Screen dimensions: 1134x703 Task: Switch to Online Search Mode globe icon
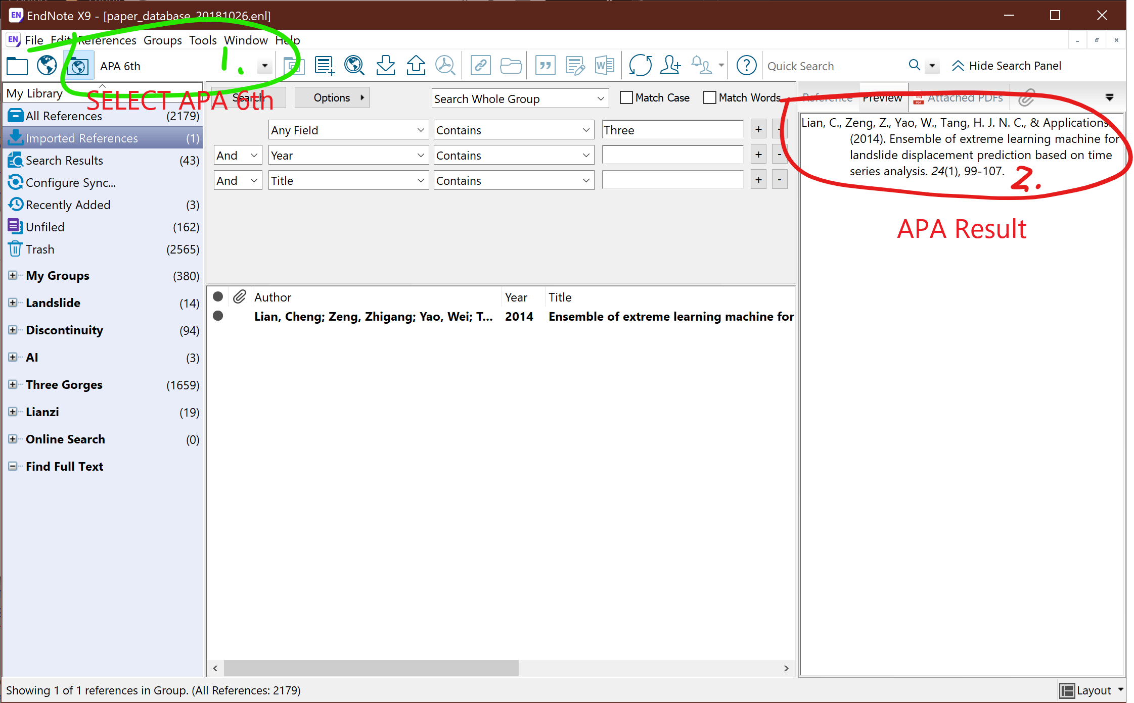point(47,66)
